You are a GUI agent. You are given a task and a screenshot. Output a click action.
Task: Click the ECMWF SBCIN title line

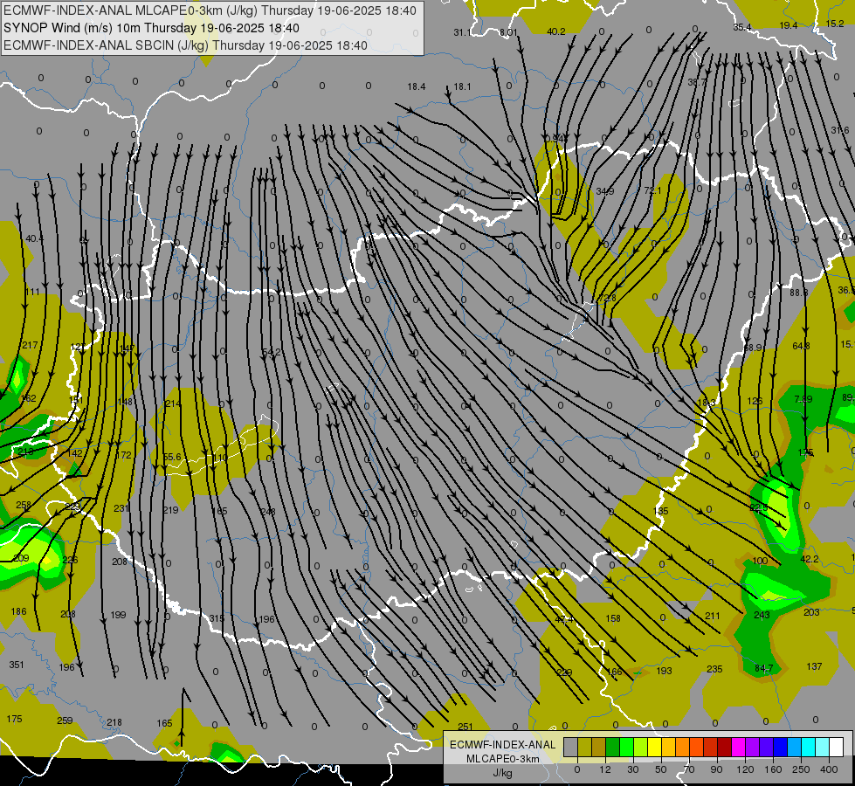coord(185,45)
